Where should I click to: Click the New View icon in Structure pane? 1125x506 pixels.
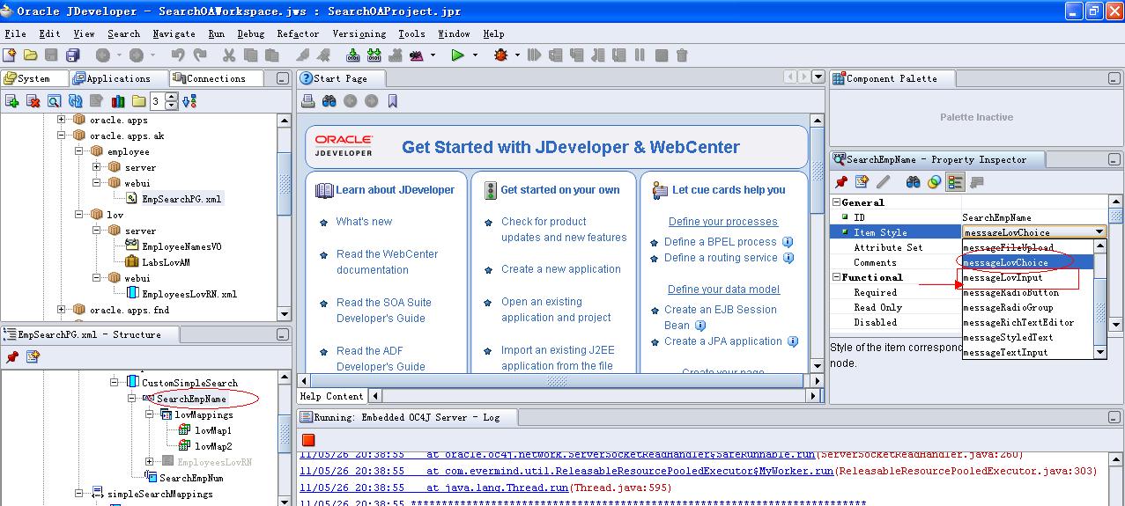click(x=33, y=356)
